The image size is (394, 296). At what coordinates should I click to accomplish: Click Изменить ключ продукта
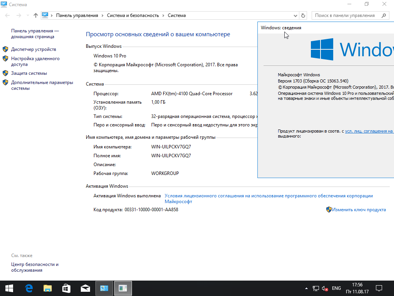359,210
